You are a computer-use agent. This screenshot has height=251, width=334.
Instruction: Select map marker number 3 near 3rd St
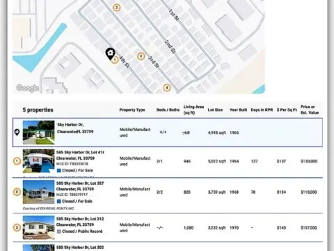141,56
